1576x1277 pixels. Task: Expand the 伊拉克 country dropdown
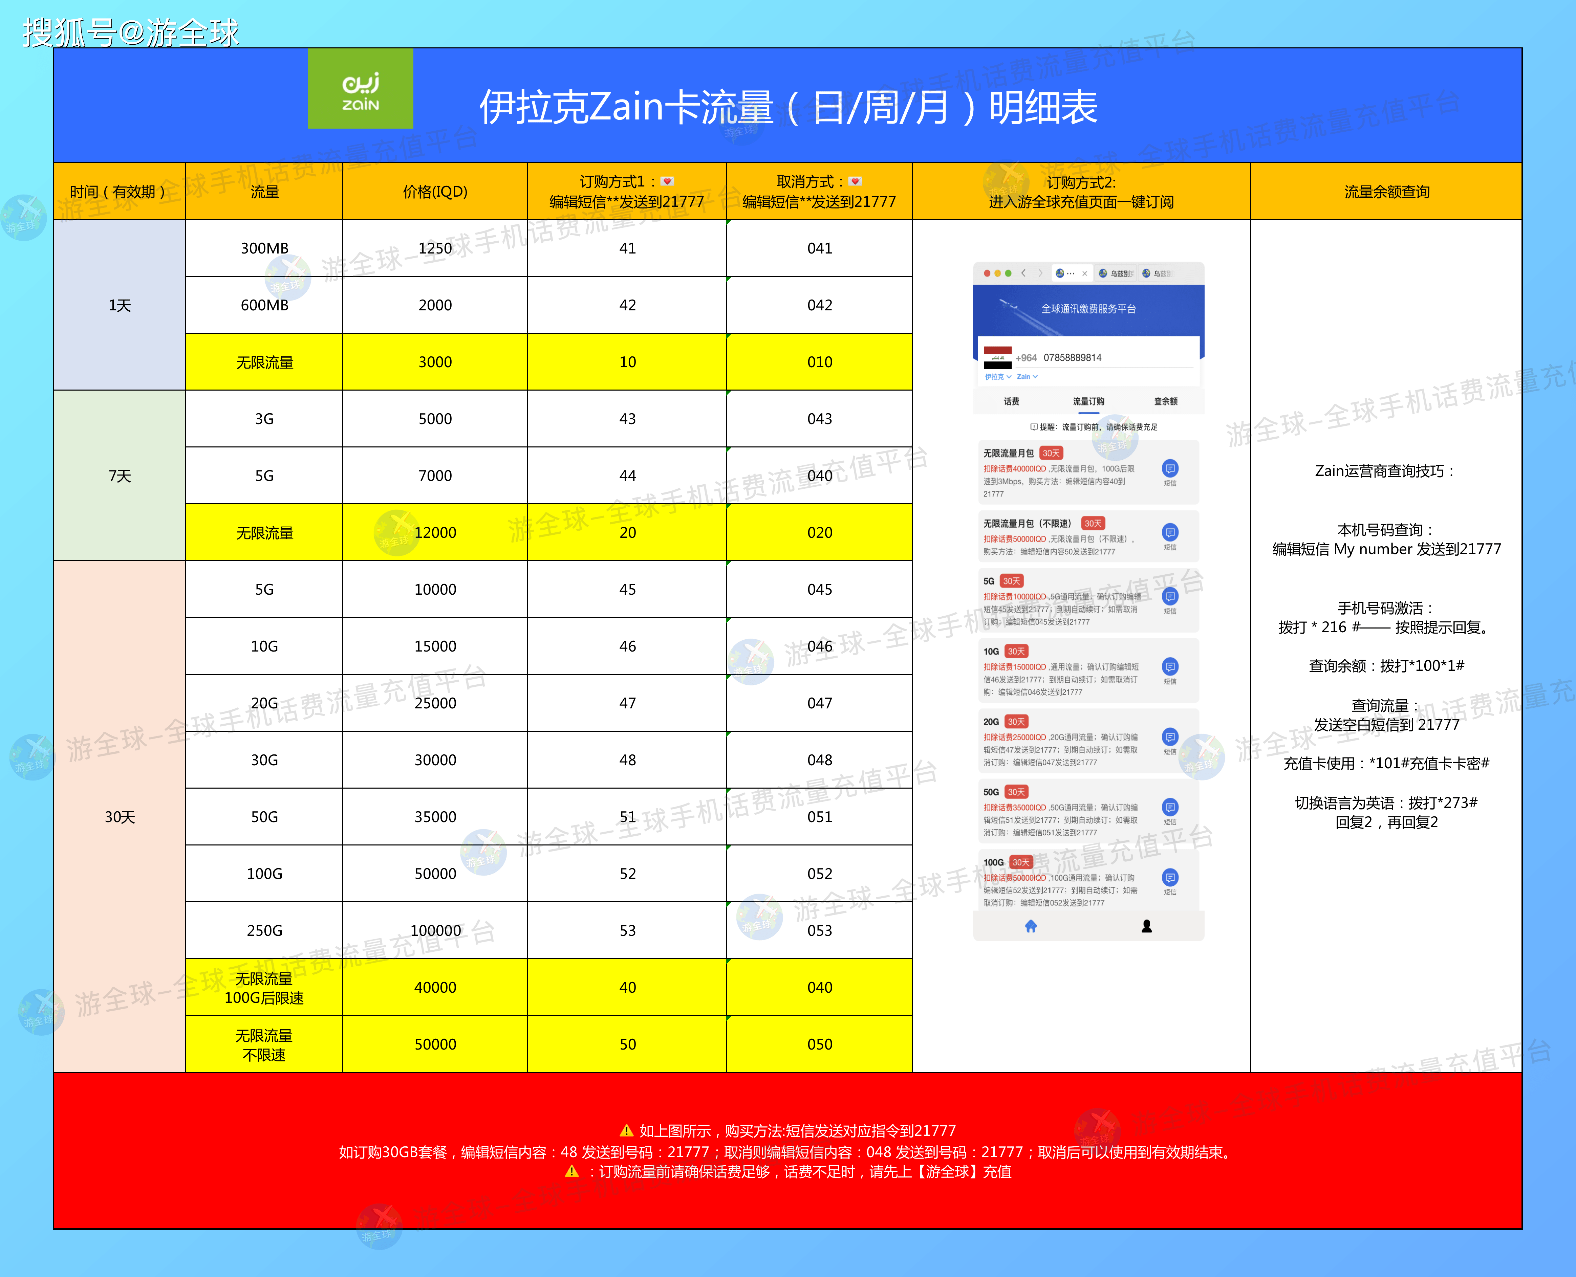click(x=998, y=377)
